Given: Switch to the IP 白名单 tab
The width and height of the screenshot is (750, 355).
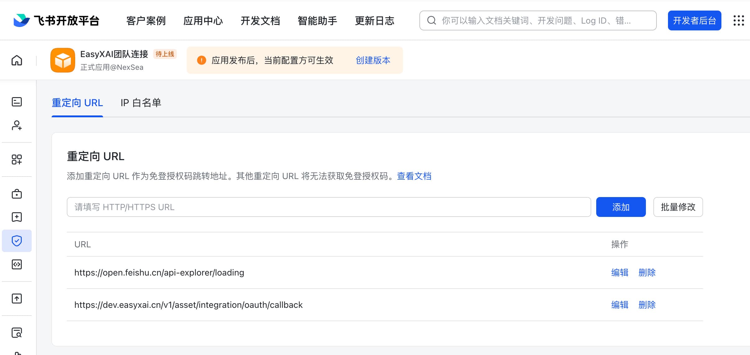Looking at the screenshot, I should coord(141,103).
